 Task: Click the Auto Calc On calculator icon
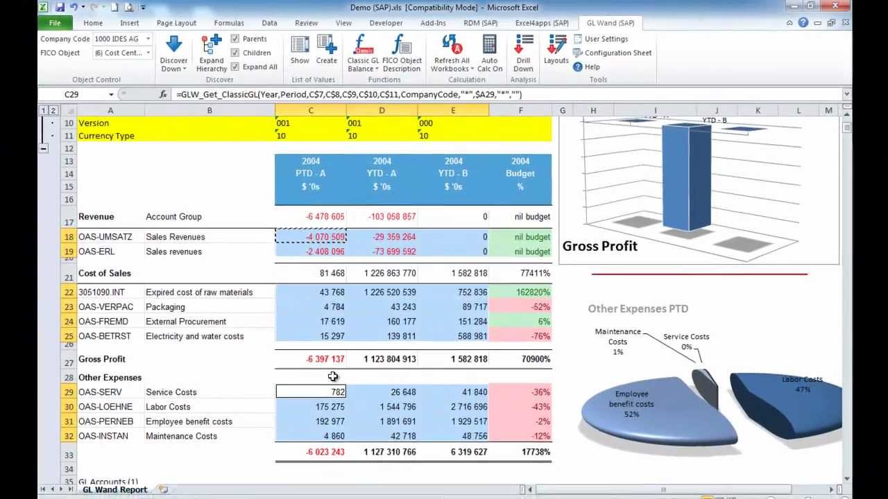pyautogui.click(x=490, y=44)
